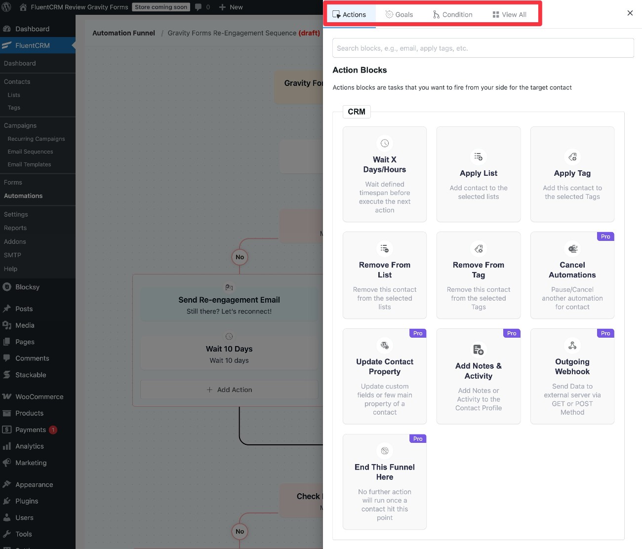This screenshot has height=549, width=642.
Task: Click the Users icon in the sidebar
Action: [7, 517]
